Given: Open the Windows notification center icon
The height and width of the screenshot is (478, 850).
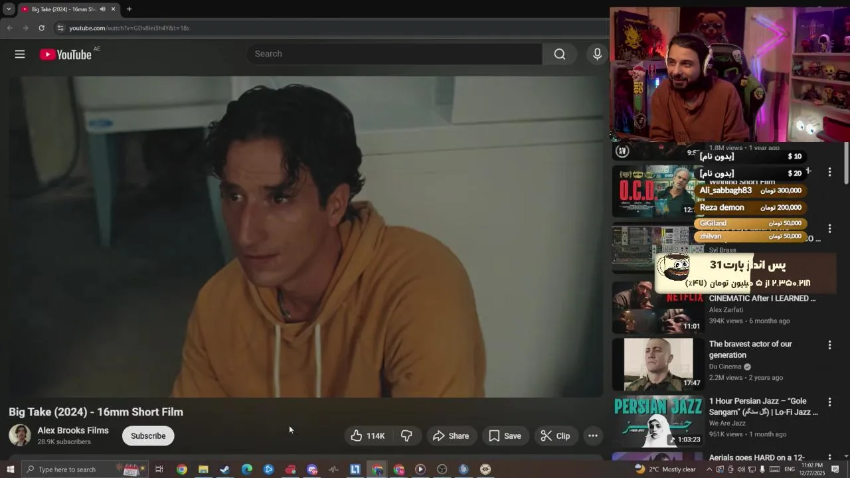Looking at the screenshot, I should click(835, 469).
